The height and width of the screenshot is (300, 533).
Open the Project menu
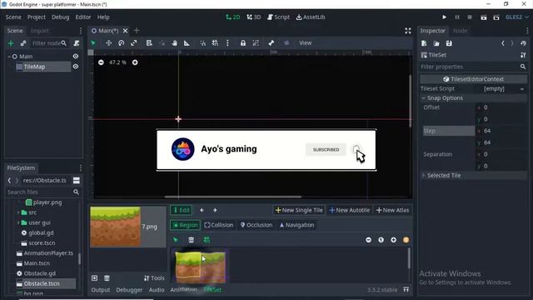pyautogui.click(x=37, y=17)
